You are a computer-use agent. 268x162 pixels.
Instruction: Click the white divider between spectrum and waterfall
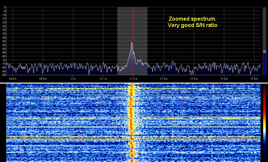pos(134,83)
